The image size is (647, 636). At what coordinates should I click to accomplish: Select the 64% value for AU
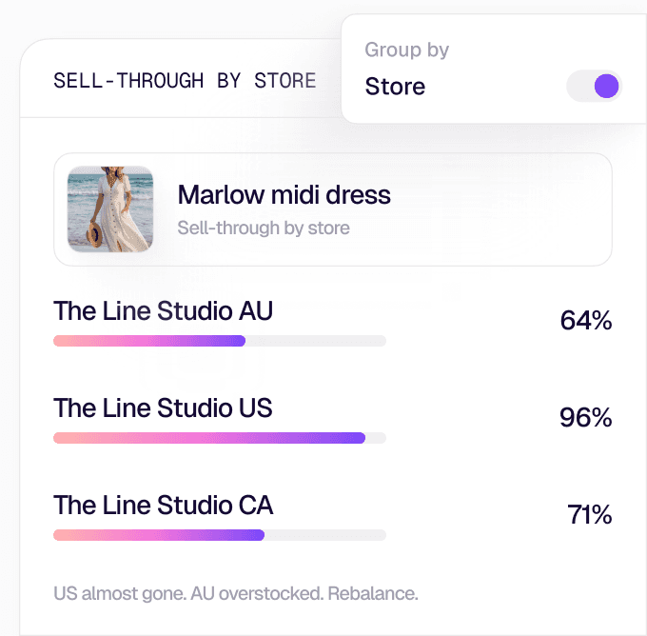586,320
